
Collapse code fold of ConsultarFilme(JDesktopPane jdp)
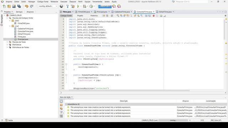[x=66, y=75]
